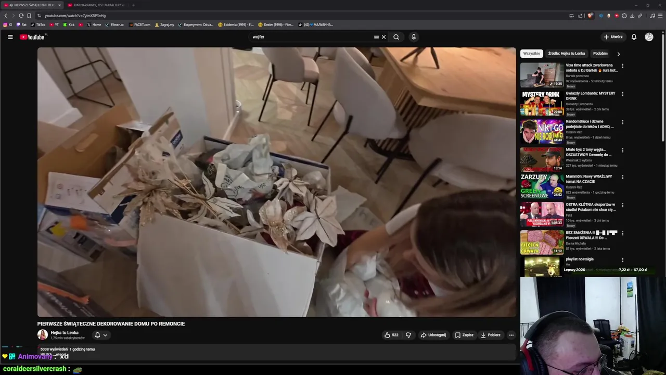Clear the search field with X
Screen dimensions: 666x375
(383, 37)
